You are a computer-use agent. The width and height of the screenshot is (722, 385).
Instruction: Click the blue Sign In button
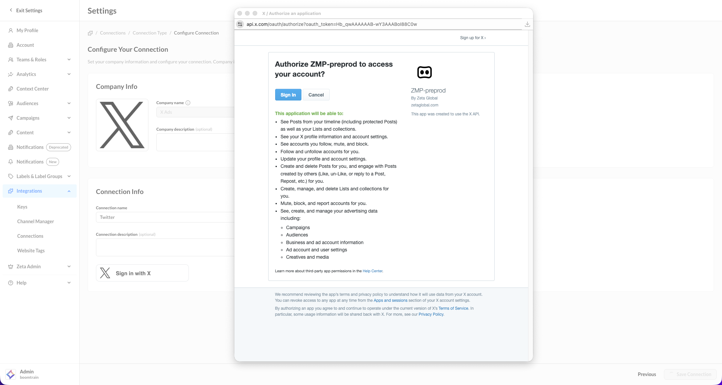pos(288,95)
